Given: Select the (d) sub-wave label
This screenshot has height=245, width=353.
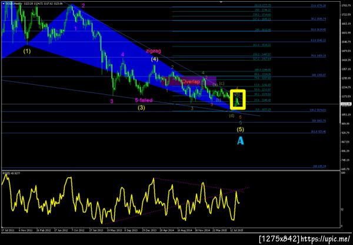Looking at the screenshot, I should pyautogui.click(x=232, y=115).
